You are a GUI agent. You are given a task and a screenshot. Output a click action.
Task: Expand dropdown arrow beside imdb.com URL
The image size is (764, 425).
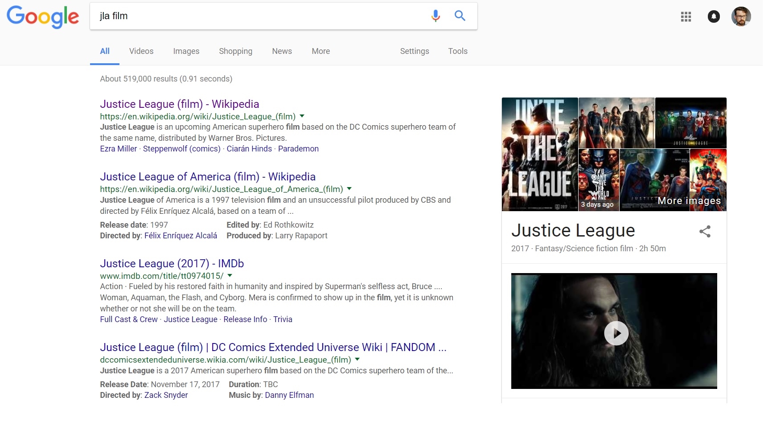tap(230, 276)
